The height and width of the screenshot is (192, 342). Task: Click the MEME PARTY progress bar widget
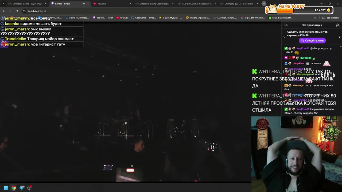299,10
